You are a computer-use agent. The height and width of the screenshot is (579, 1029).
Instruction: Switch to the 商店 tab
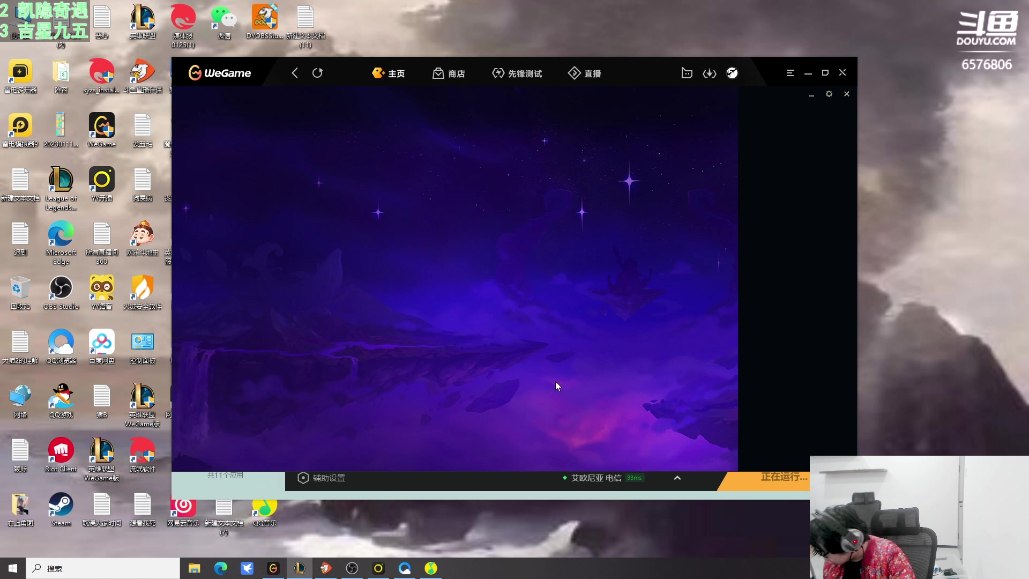tap(449, 73)
